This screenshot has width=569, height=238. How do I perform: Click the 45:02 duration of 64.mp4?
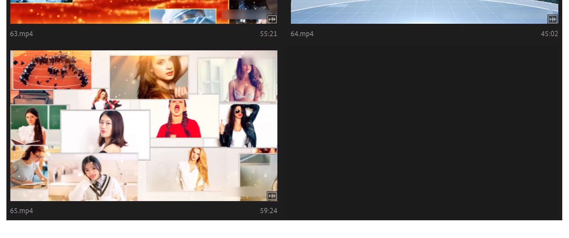click(549, 34)
